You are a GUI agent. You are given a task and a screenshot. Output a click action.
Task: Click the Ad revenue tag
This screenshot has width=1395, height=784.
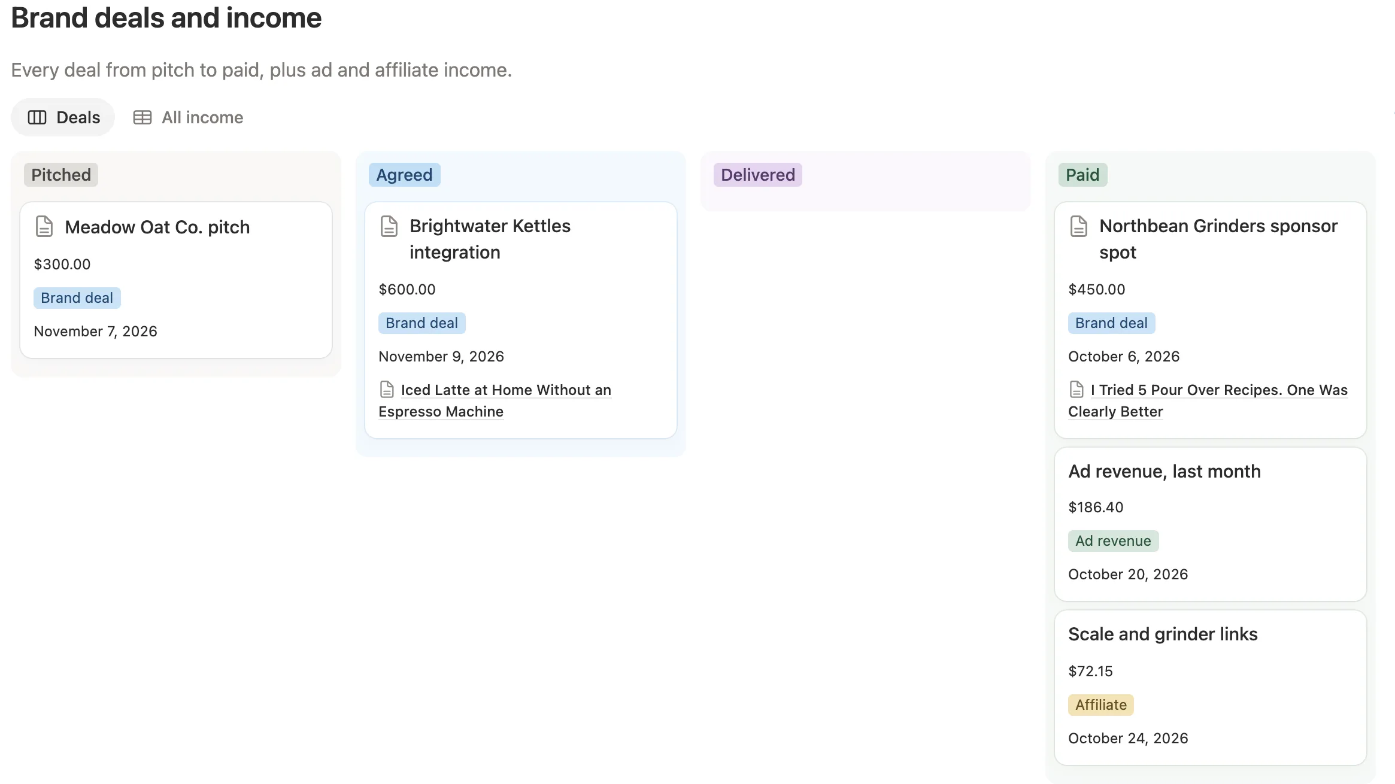tap(1114, 541)
